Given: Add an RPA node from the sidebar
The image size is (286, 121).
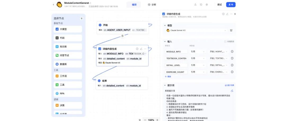Looking at the screenshot, I should (68, 94).
